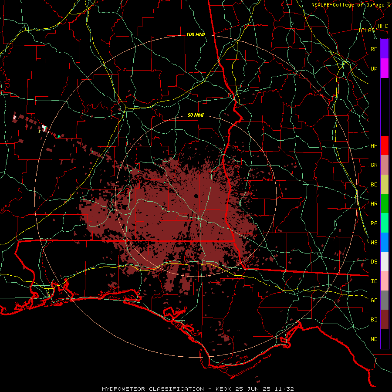This screenshot has width=392, height=392.
Task: Click the 'NEXLAB-College of DuPage' credit text
Action: (348, 5)
